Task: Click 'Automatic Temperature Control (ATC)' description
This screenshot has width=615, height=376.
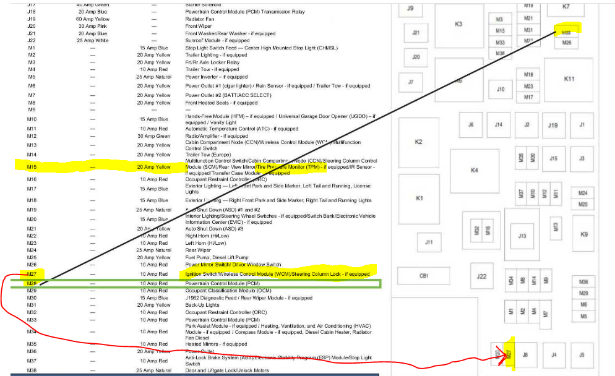Action: [241, 129]
